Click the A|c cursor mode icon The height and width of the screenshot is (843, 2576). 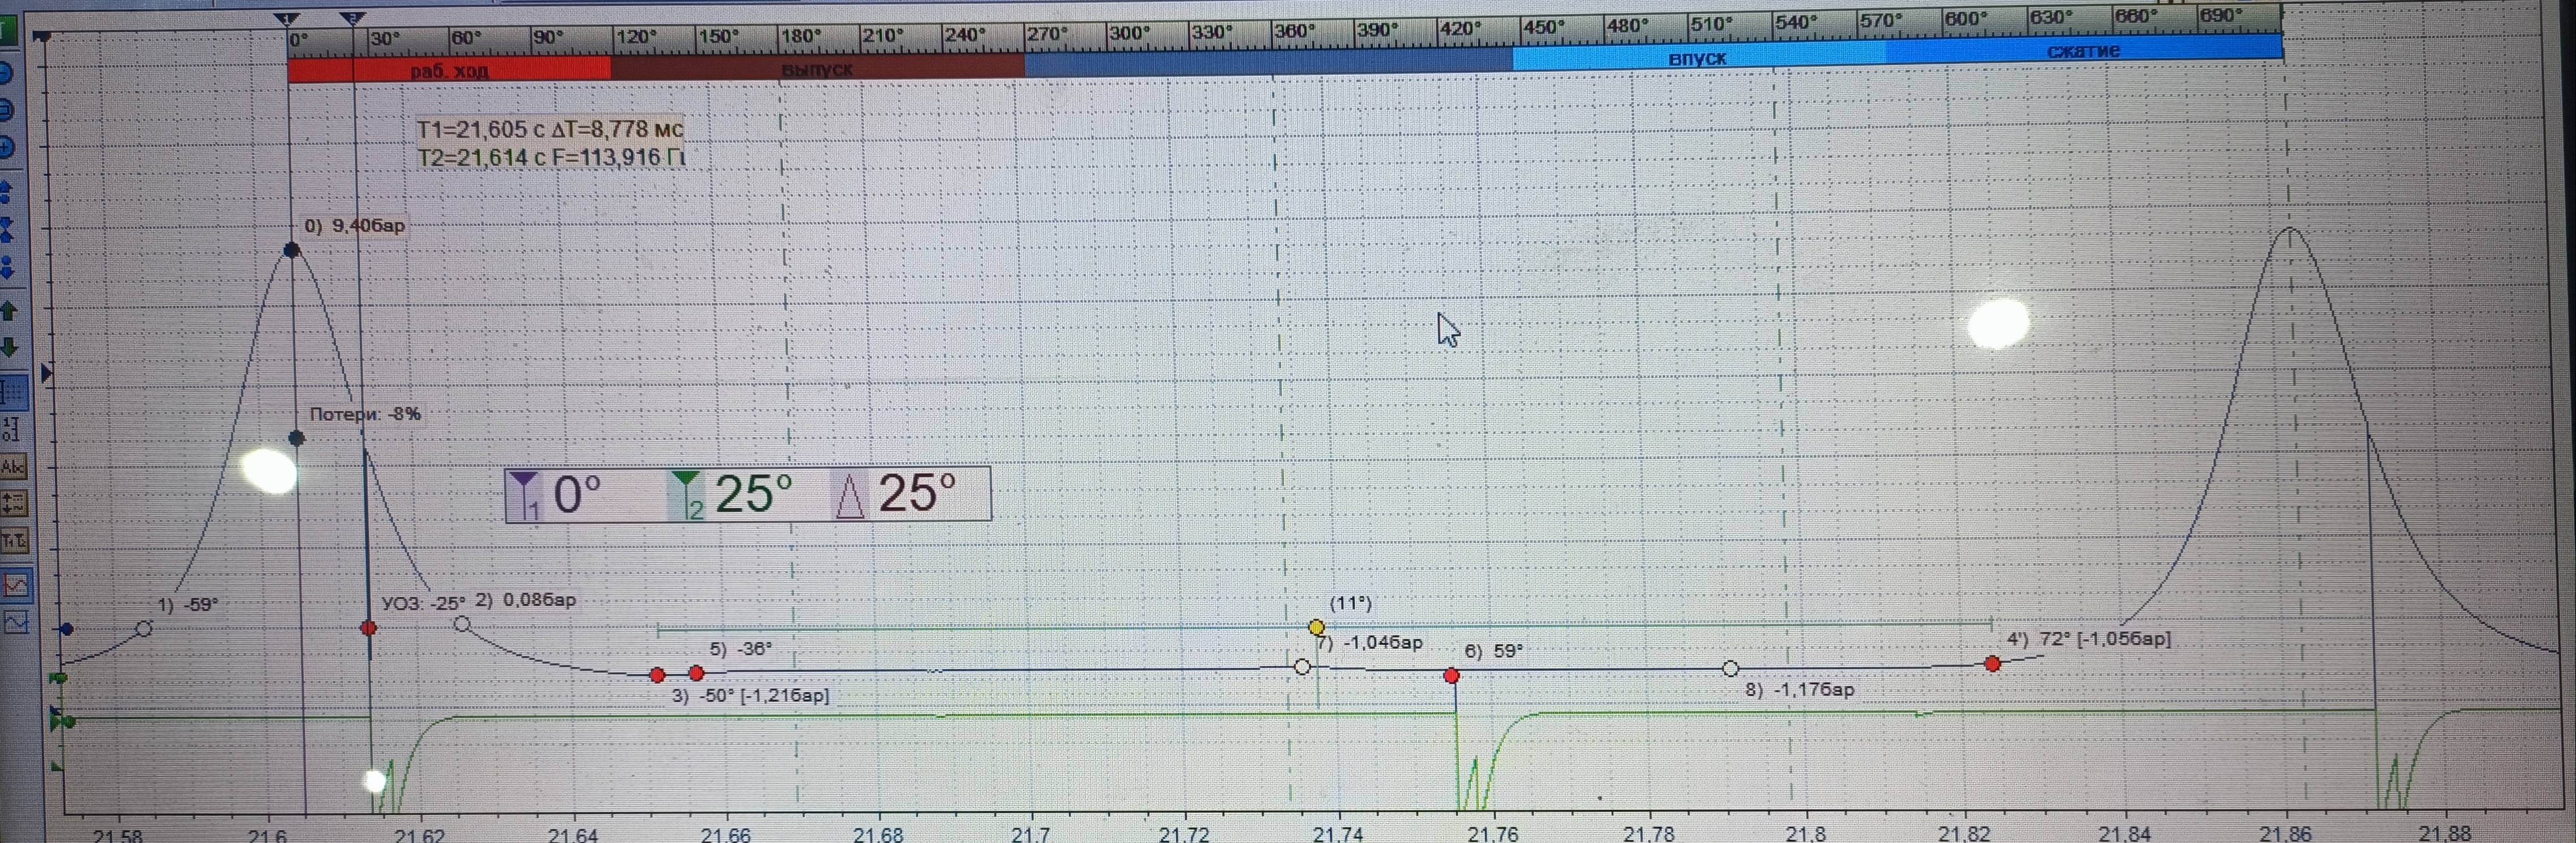13,467
